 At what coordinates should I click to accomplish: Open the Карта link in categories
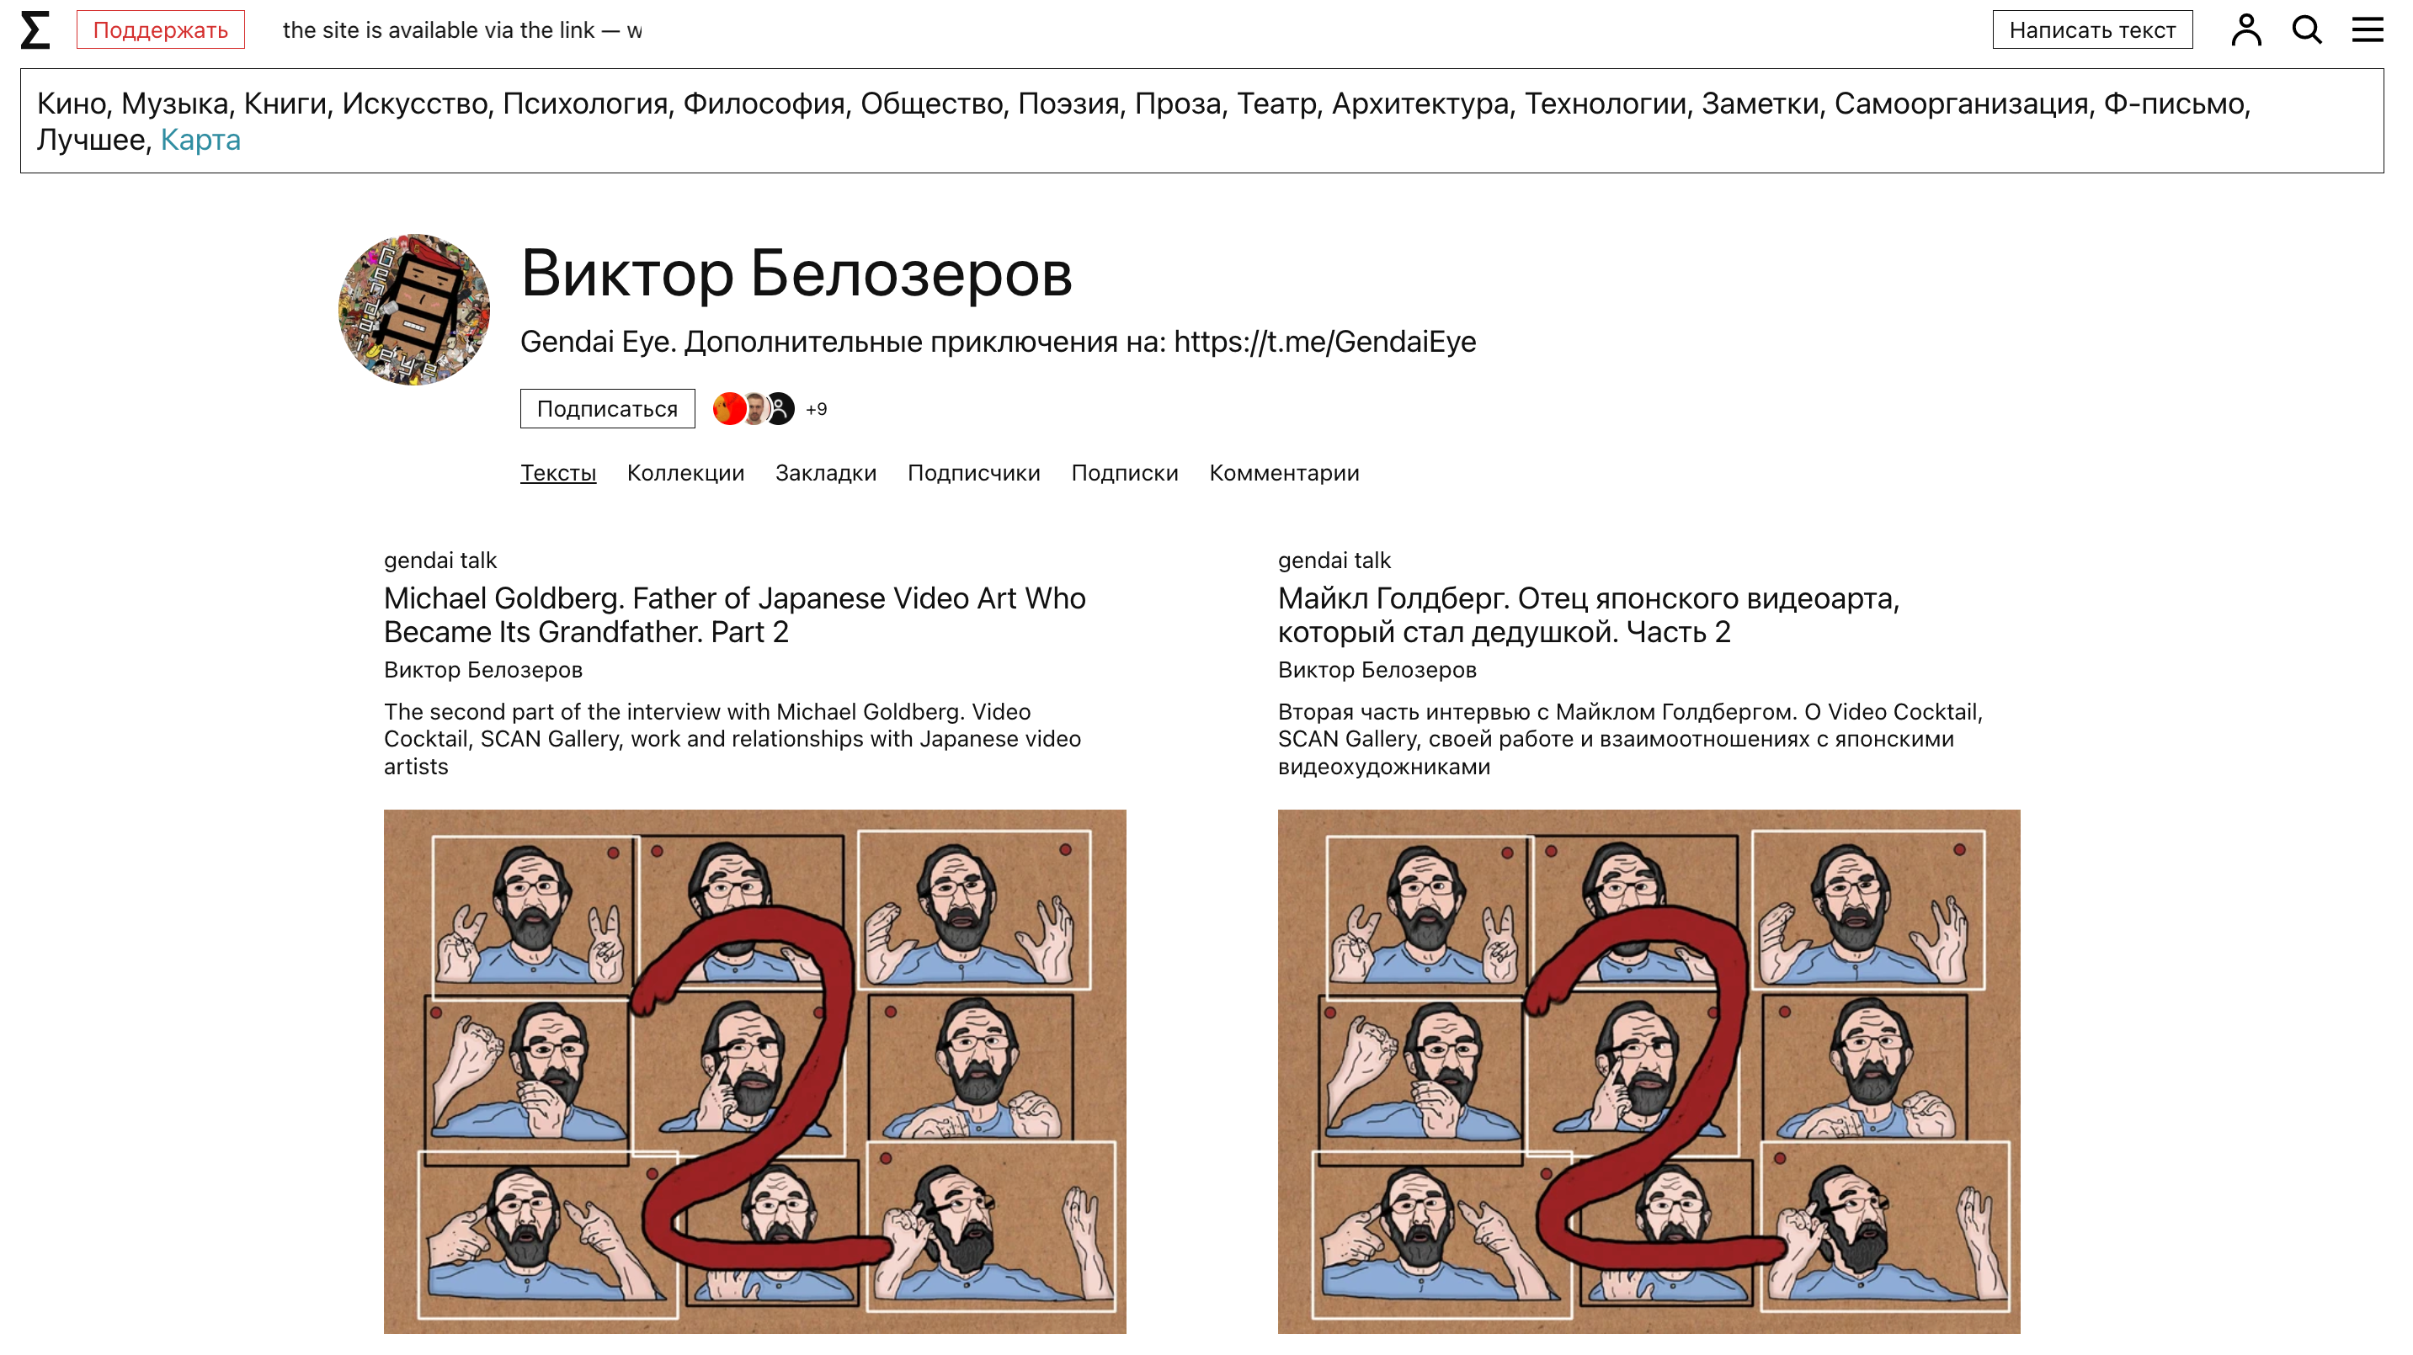point(200,140)
